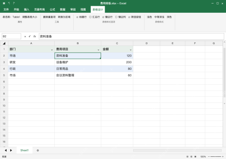Click the down arrow of the vertical scrollbar
Screen dimensions: 226x159
coord(224,103)
